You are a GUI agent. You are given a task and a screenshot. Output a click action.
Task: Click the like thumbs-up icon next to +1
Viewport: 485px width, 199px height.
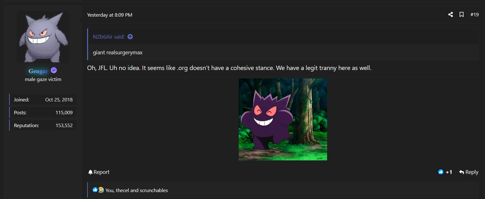tap(441, 172)
